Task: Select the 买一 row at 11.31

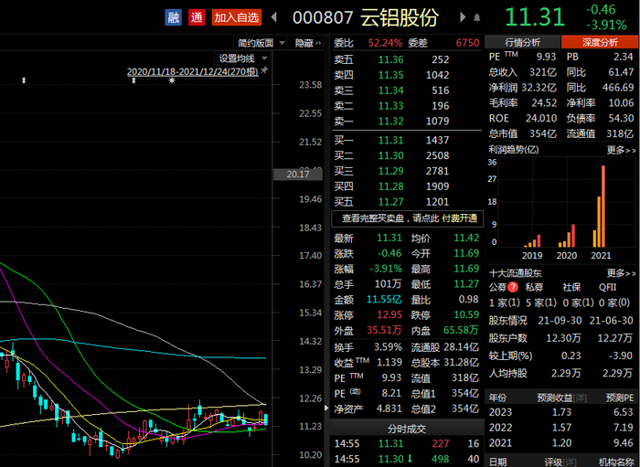Action: [407, 141]
